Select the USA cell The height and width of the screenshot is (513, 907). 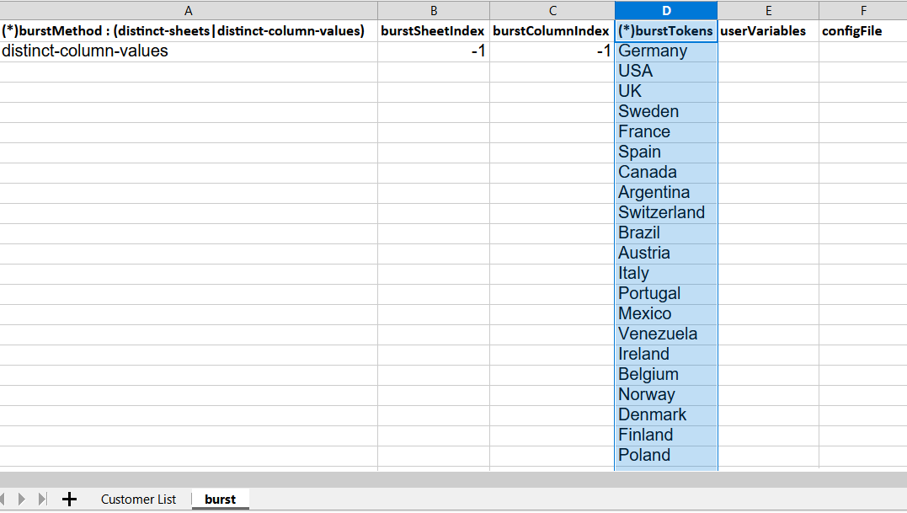pyautogui.click(x=666, y=72)
